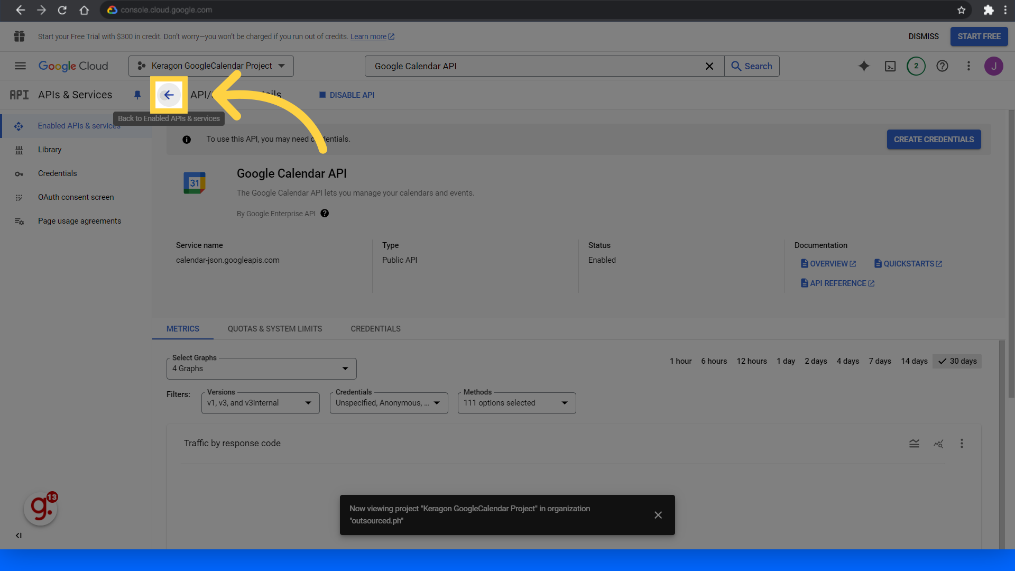Switch to the Metrics tab
This screenshot has width=1015, height=571.
tap(183, 329)
